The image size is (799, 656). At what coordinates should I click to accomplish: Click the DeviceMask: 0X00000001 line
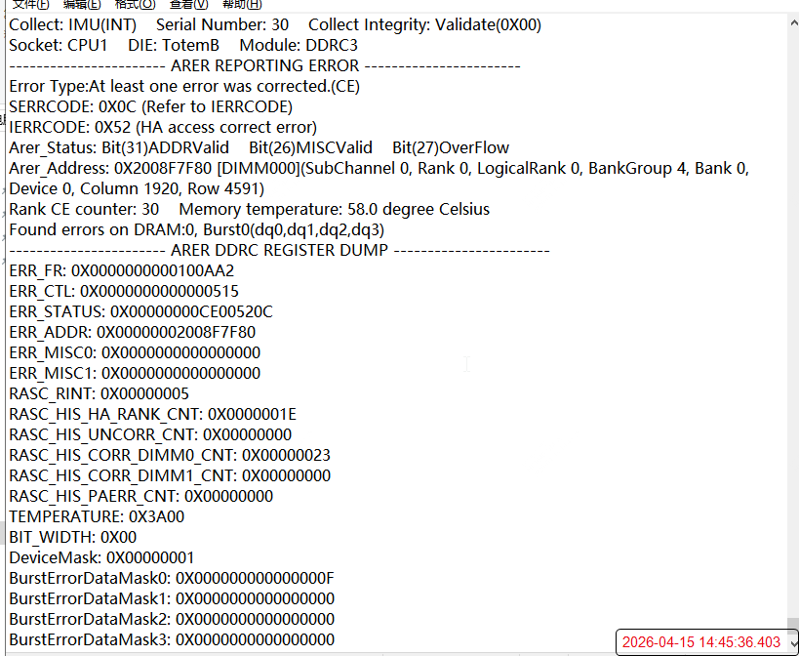tap(101, 557)
